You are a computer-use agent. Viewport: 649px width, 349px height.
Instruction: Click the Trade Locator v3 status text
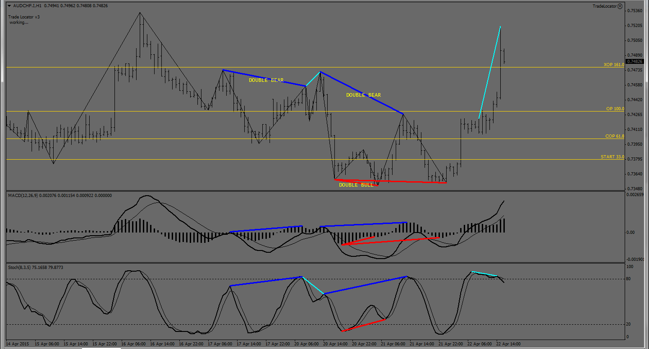click(x=24, y=17)
